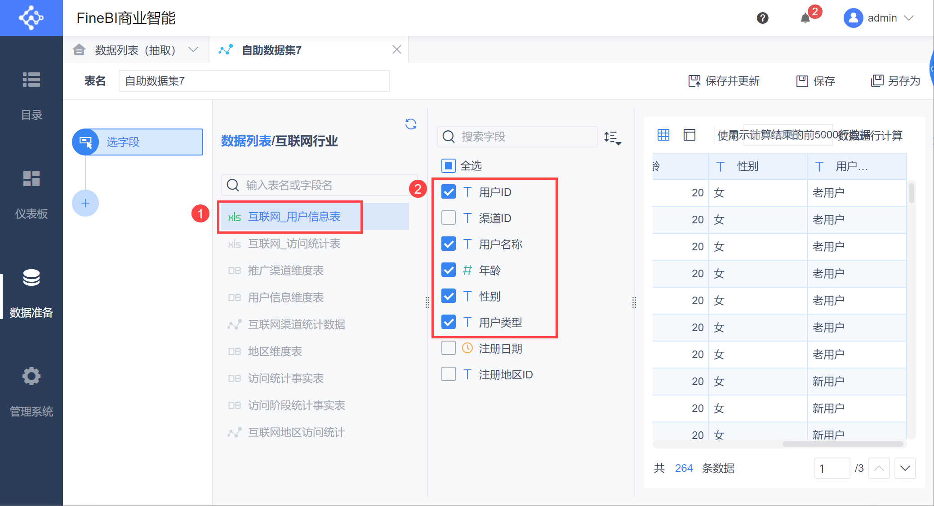
Task: Go to next page with down arrow
Action: coord(905,468)
